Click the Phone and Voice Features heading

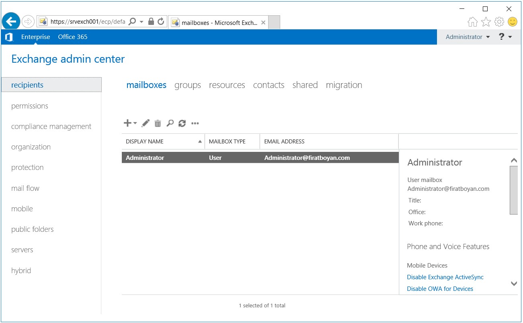pyautogui.click(x=448, y=247)
